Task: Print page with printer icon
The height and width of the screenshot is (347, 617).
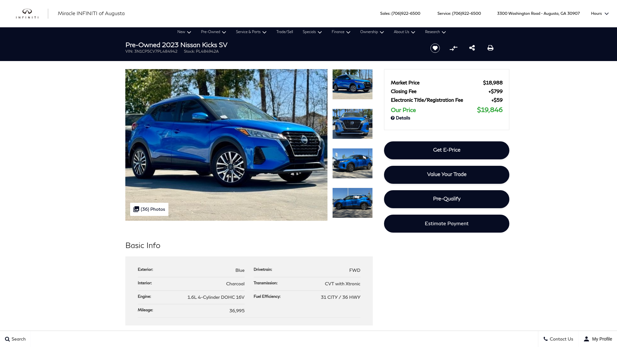Action: click(490, 48)
